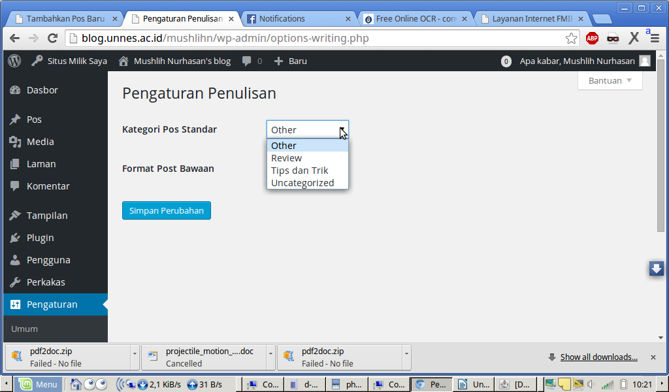Bookmark this page with star
669x392 pixels.
571,39
